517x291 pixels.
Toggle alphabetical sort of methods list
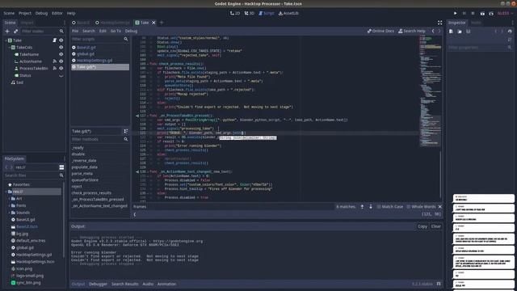coord(126,131)
